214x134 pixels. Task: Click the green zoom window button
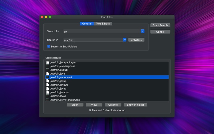click(x=50, y=17)
